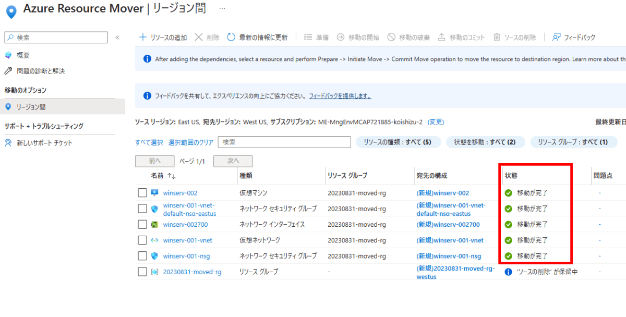626x317 pixels.
Task: Open destination (新規)winserv-001-vnet link
Action: point(450,240)
